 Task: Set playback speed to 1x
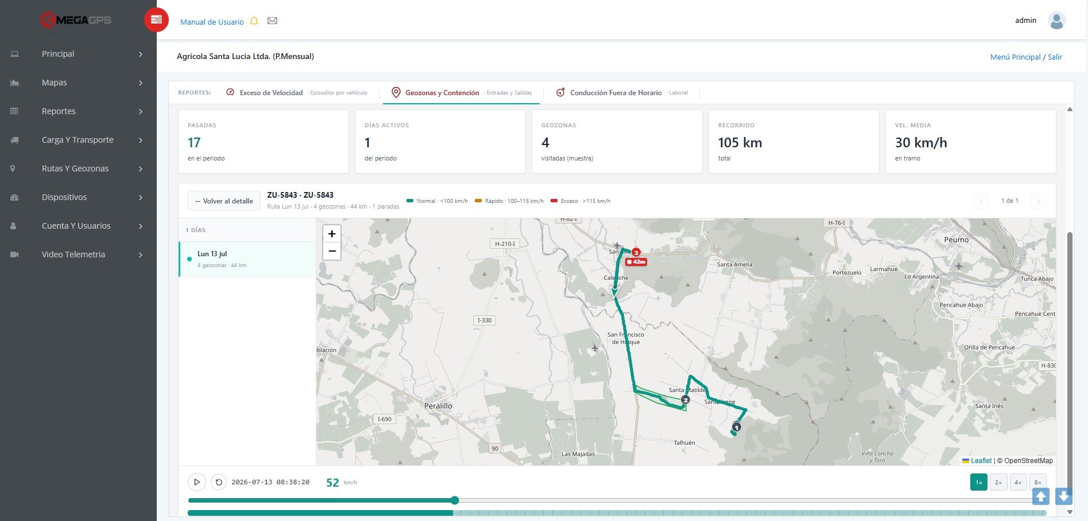coord(979,482)
